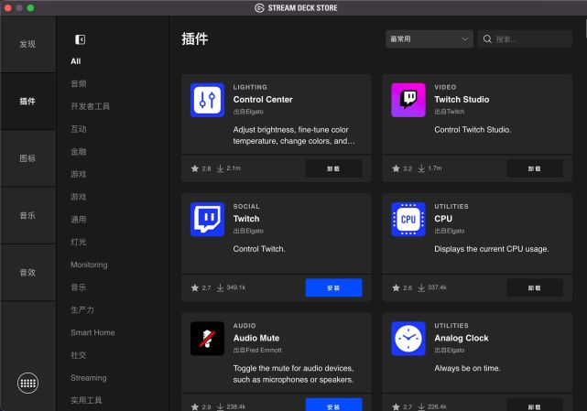The height and width of the screenshot is (411, 587).
Task: Uninstall the Twitch Studio plugin
Action: 535,168
